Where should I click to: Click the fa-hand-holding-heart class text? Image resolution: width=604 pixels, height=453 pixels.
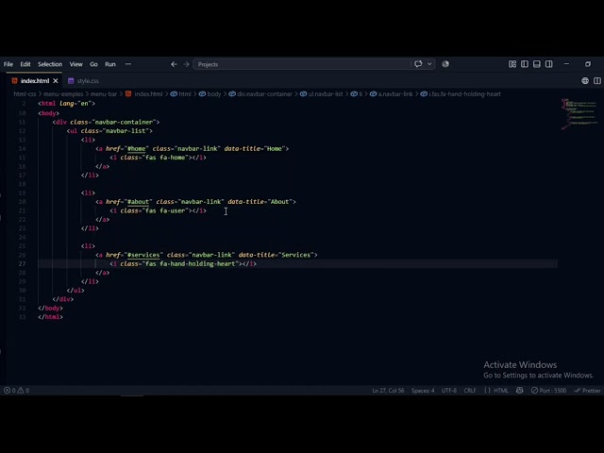point(197,264)
